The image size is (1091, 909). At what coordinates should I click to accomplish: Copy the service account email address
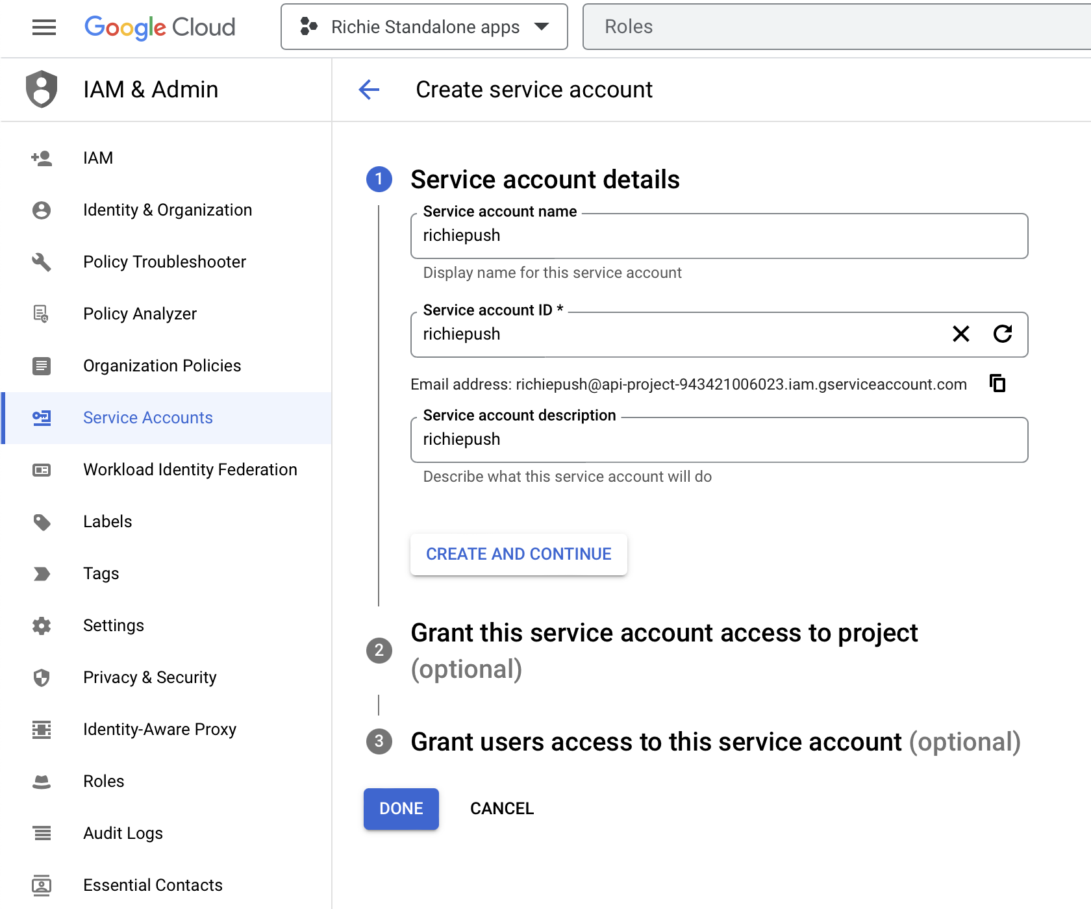tap(997, 383)
